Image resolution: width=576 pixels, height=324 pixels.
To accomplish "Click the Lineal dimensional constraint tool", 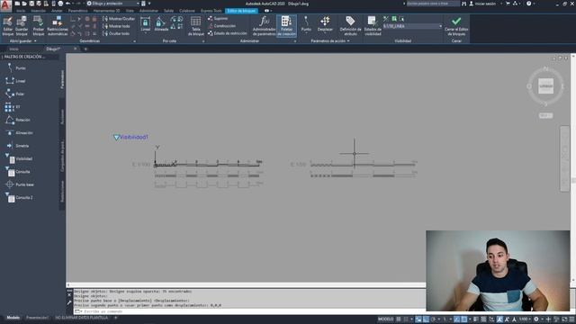I will [146, 24].
